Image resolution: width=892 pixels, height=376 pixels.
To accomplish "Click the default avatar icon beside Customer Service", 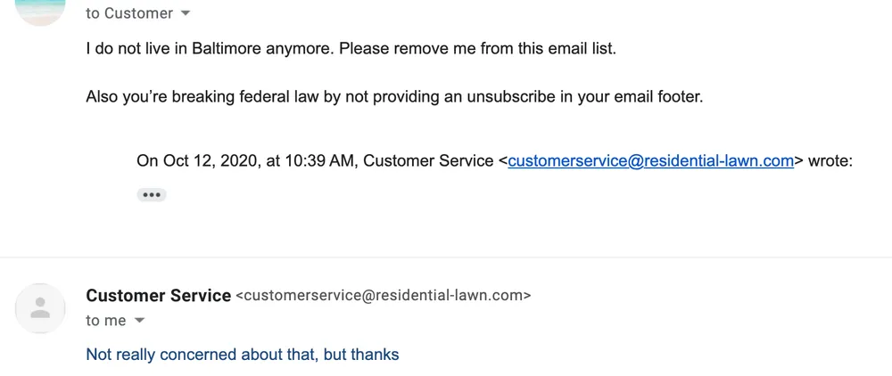I will (x=40, y=308).
